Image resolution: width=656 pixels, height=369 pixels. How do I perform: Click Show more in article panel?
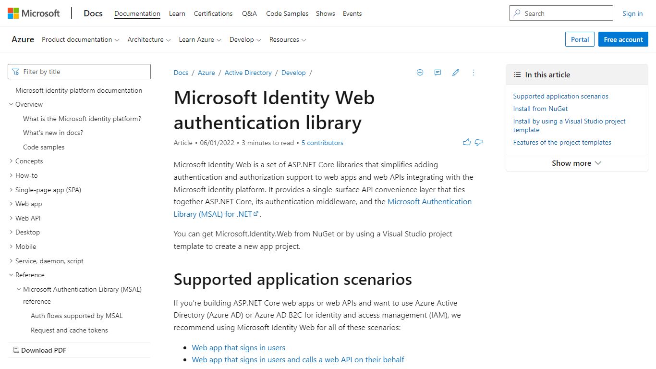pos(577,163)
